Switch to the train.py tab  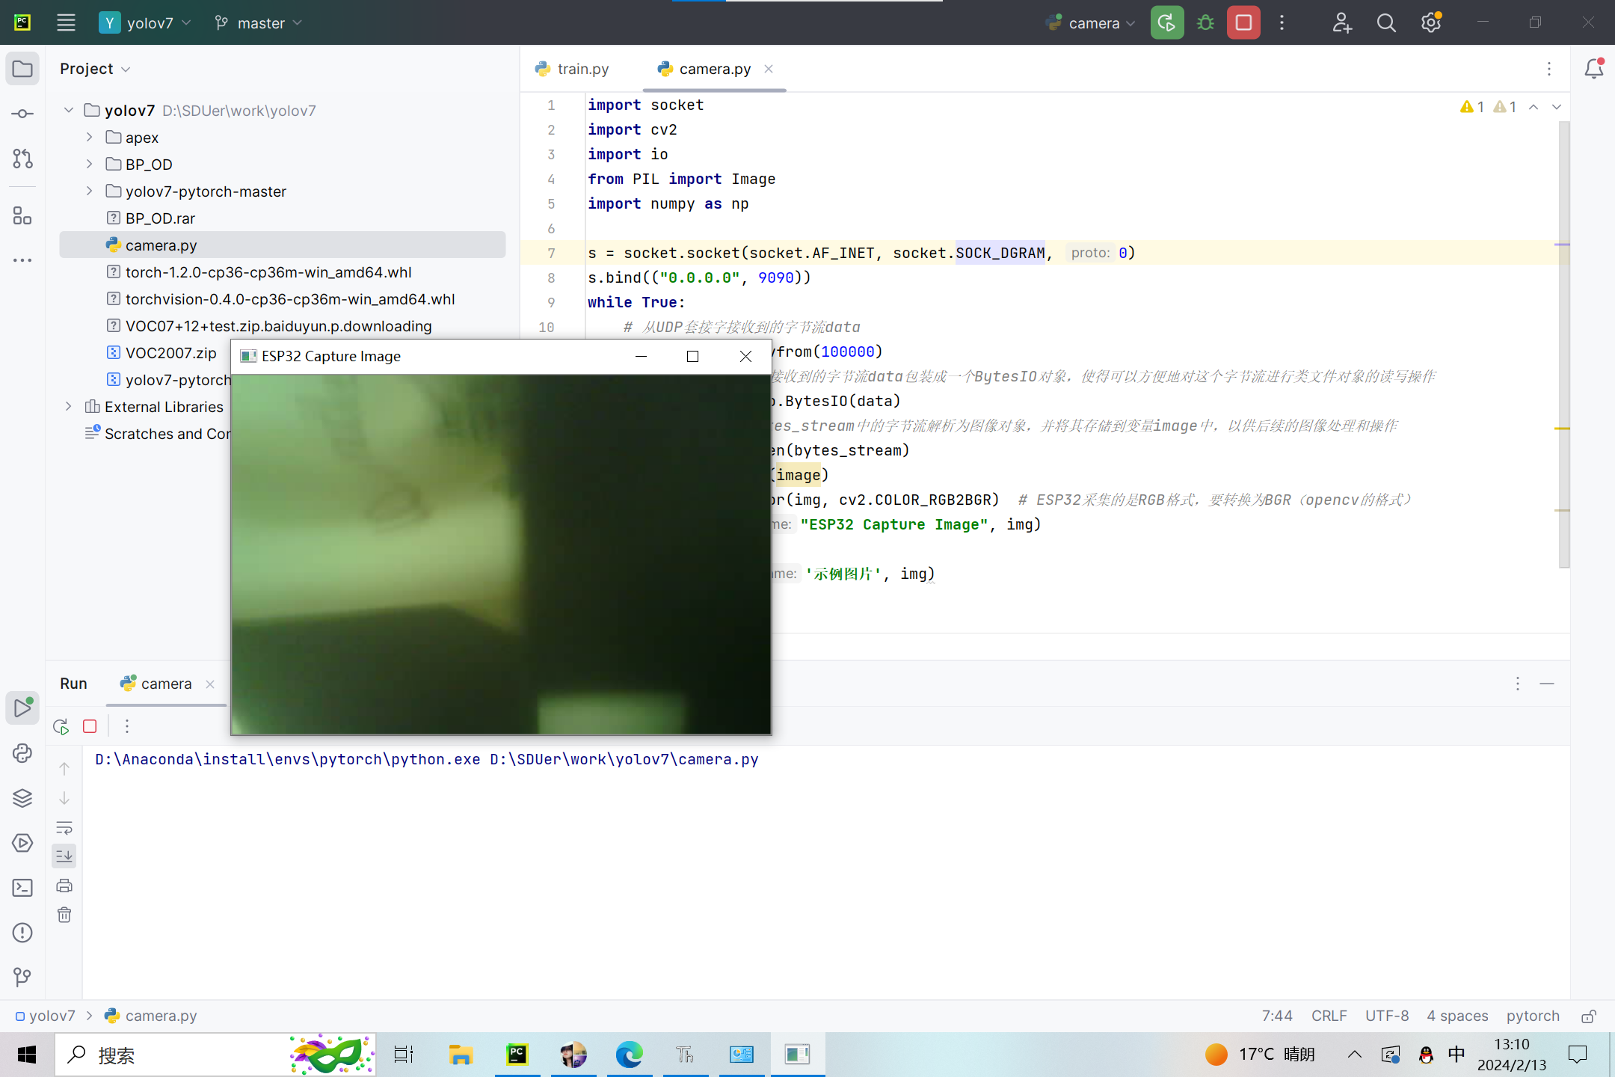[x=573, y=69]
